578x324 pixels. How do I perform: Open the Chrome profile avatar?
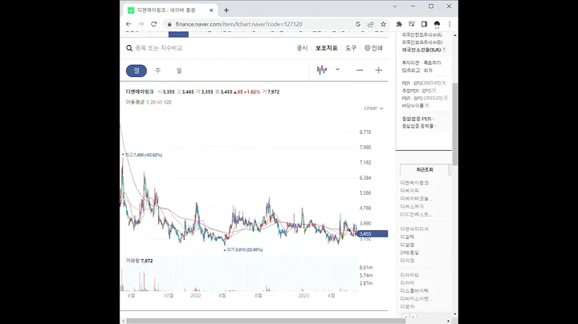pos(437,24)
